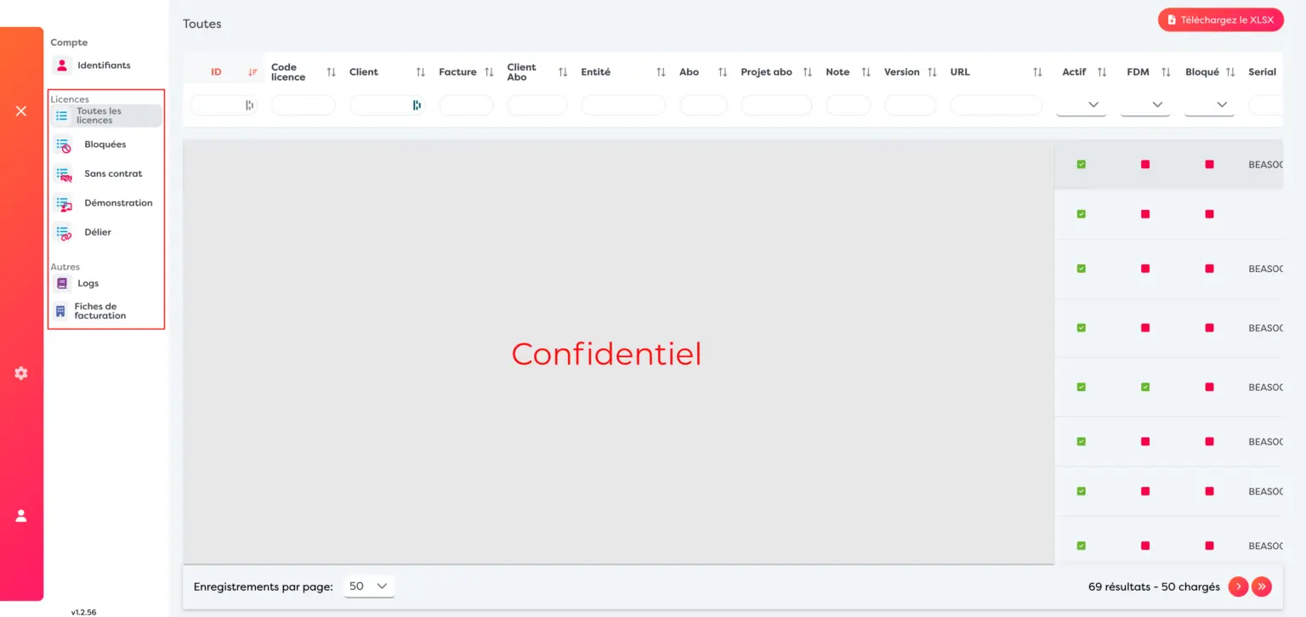This screenshot has width=1306, height=617.
Task: Sort the Client Abo column arrows
Action: pos(563,72)
